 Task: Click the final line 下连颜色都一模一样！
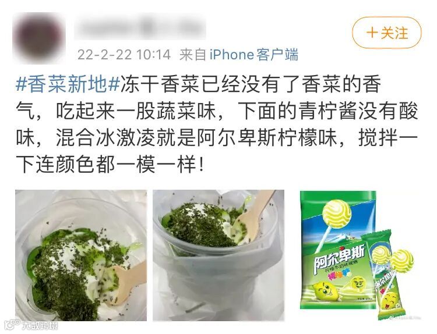pos(110,165)
